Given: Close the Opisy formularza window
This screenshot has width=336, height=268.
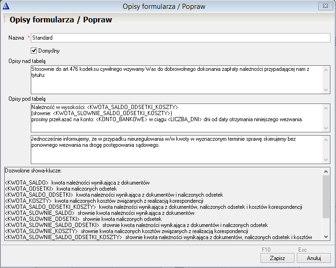Looking at the screenshot, I should click(x=323, y=6).
